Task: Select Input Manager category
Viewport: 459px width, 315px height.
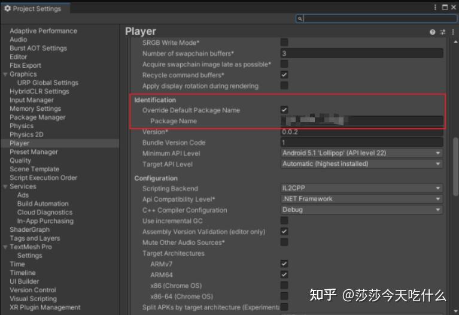Action: [32, 100]
